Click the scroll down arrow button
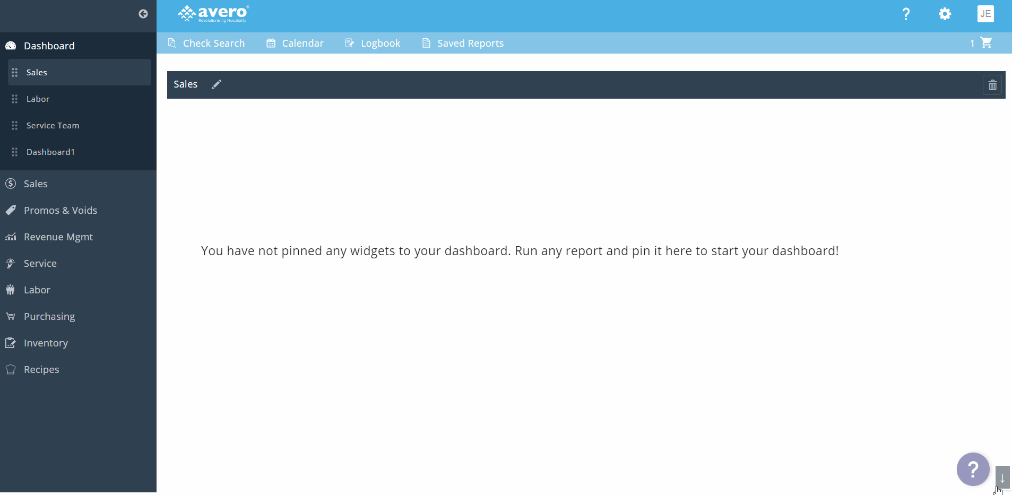The height and width of the screenshot is (495, 1012). [x=1002, y=477]
